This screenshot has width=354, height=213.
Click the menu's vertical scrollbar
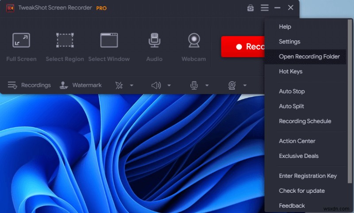350,101
